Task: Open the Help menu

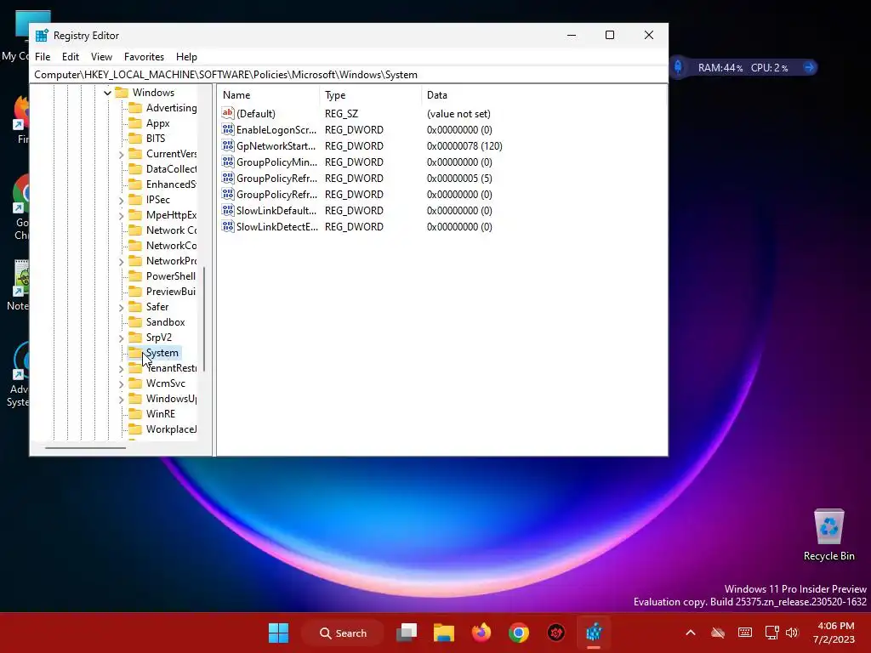Action: (x=186, y=57)
